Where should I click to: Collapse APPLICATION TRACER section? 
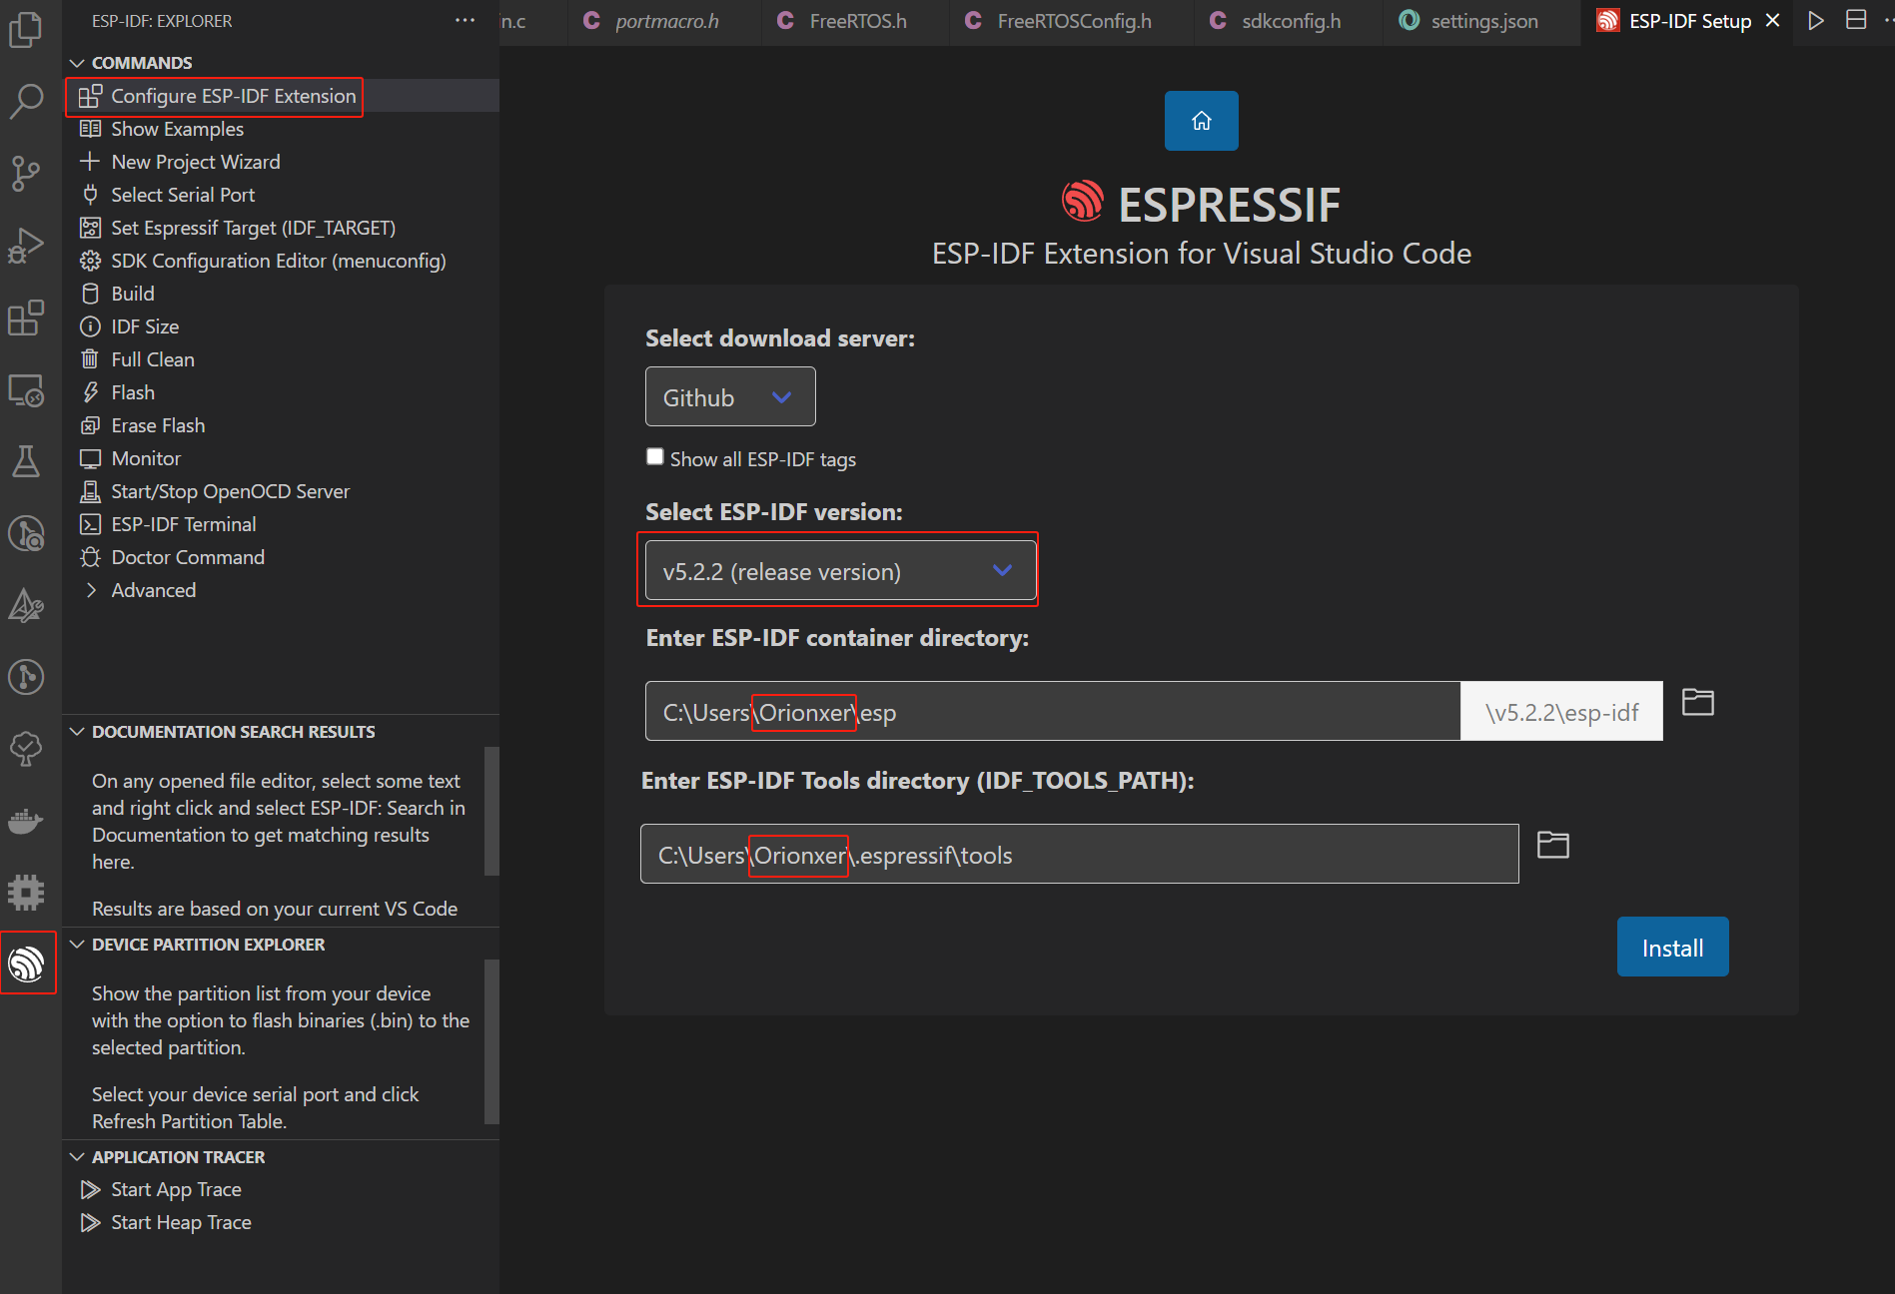281,1157
